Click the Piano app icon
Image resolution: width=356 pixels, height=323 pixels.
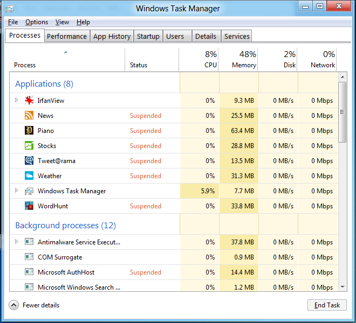coord(29,131)
